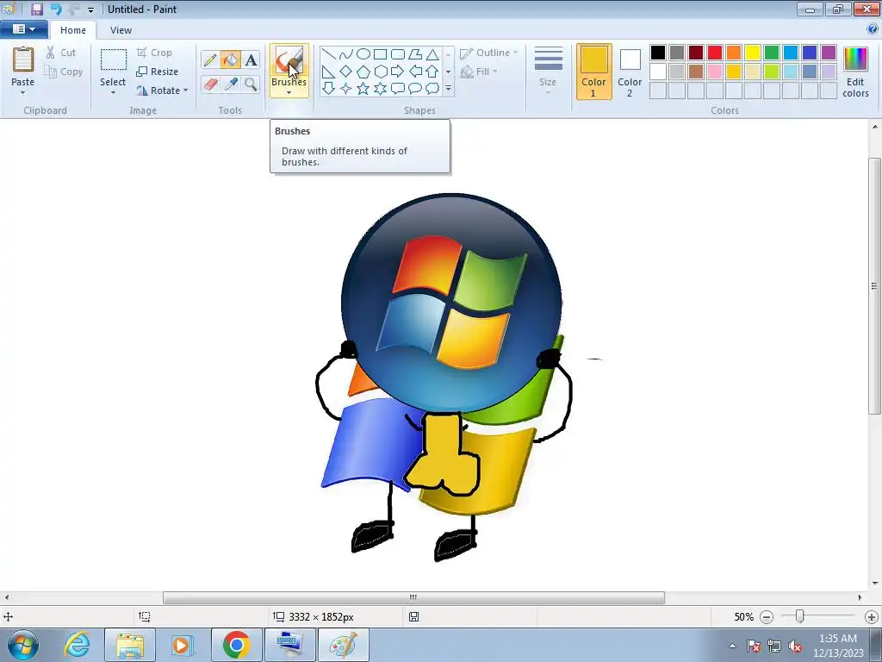Open Google Chrome from taskbar

[236, 645]
